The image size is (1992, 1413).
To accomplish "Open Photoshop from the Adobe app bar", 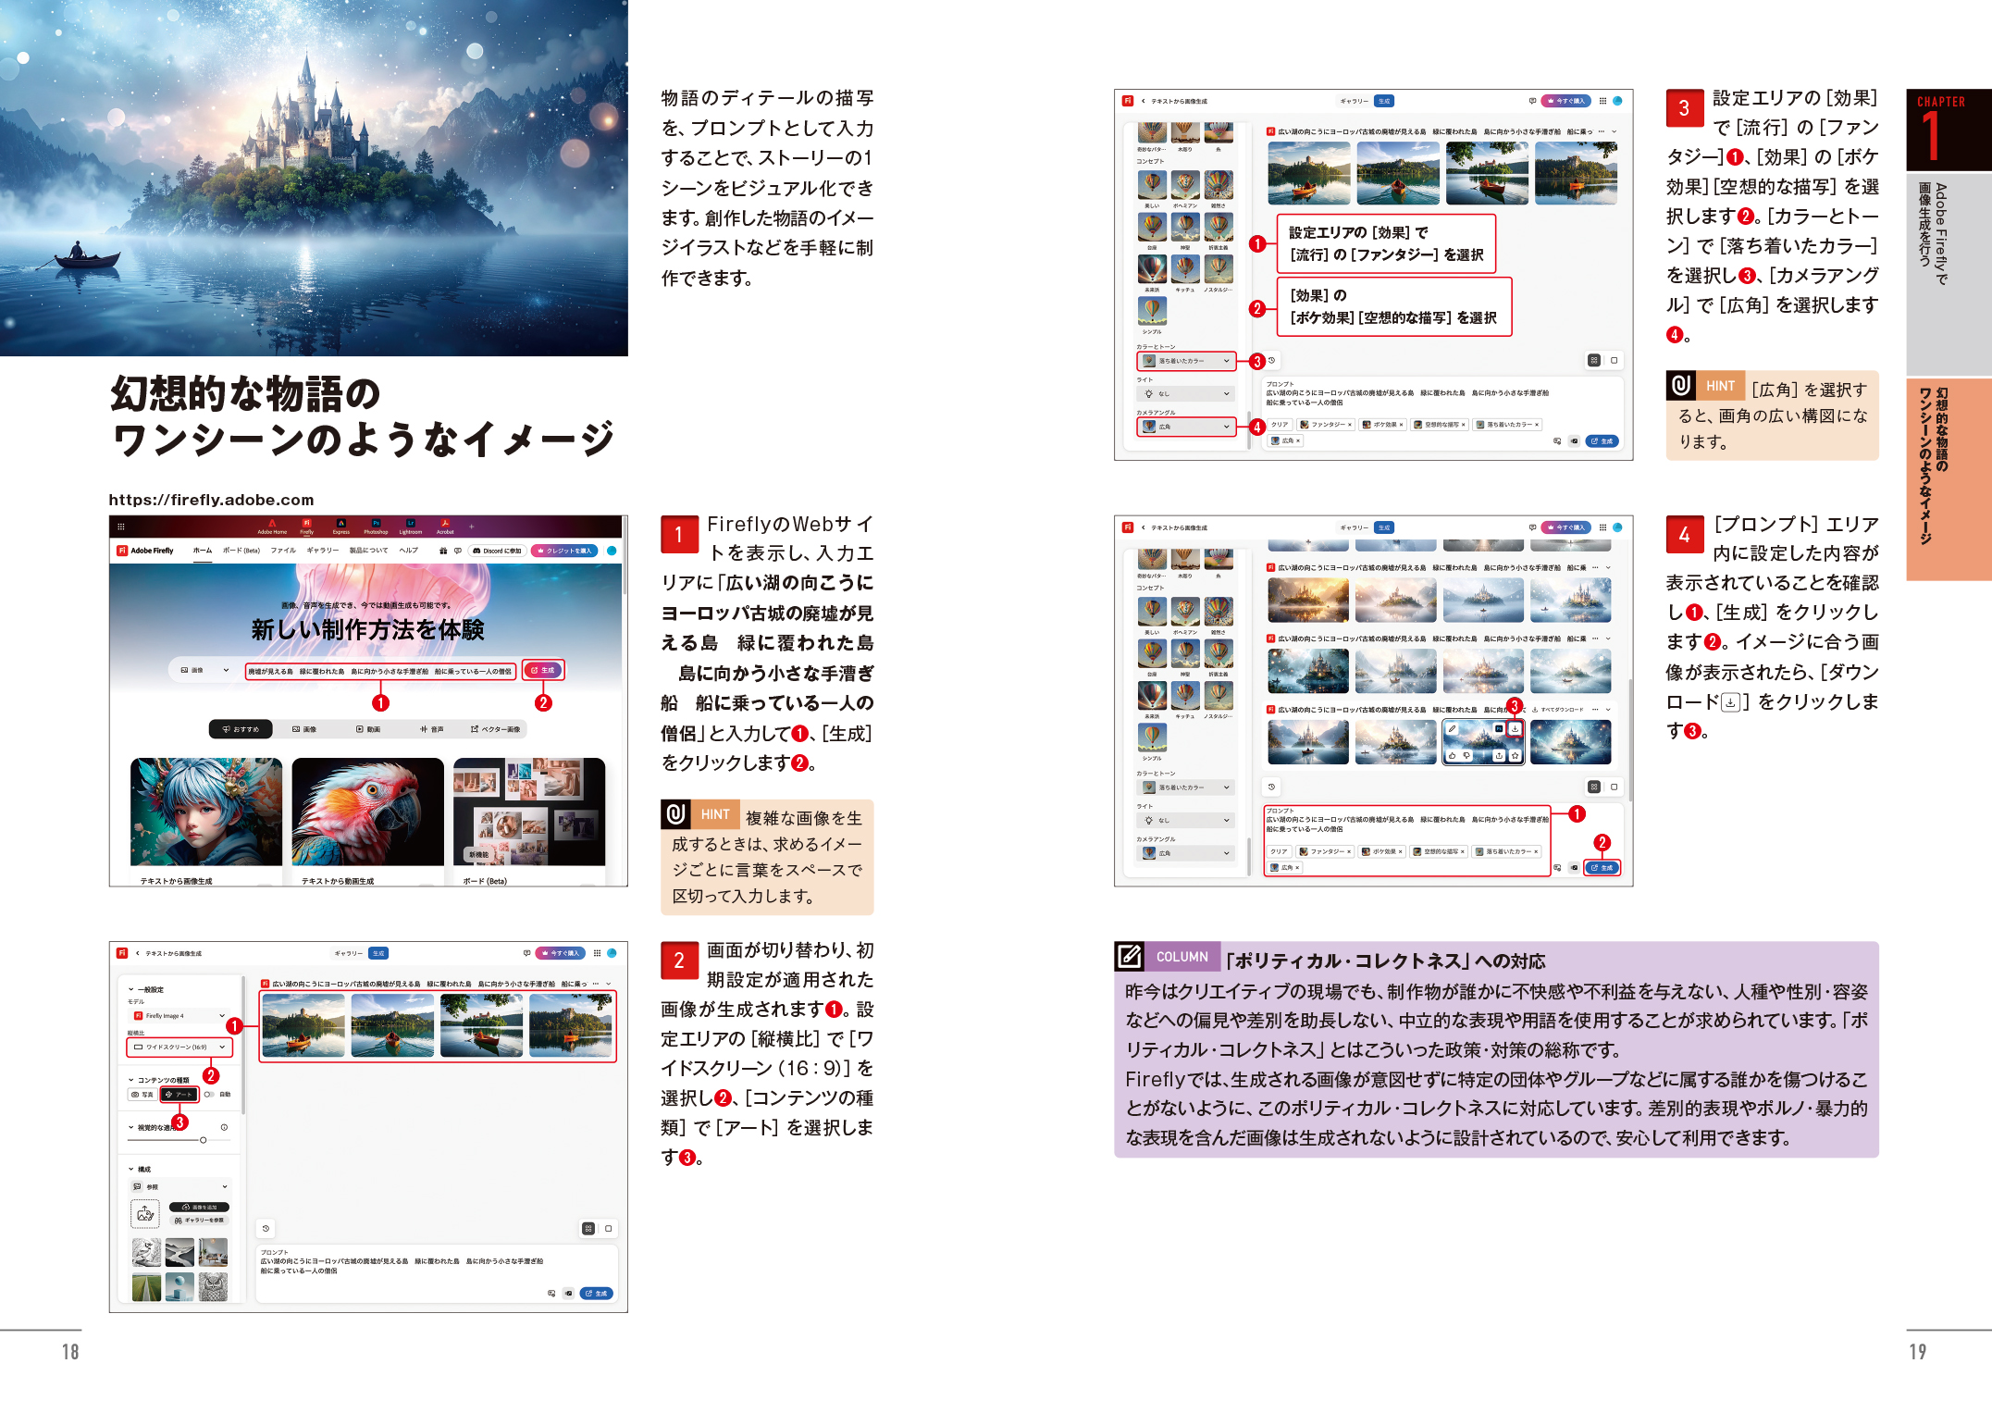I will point(376,525).
